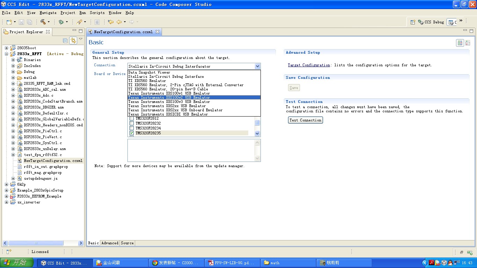Select Texas Instruments XDS100v3 USB Emulator
Image resolution: width=477 pixels, height=268 pixels.
(194, 102)
